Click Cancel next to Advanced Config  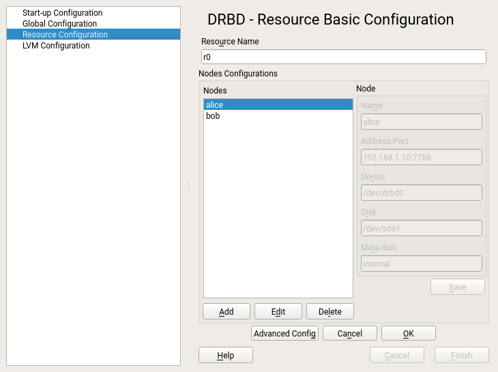pyautogui.click(x=350, y=334)
